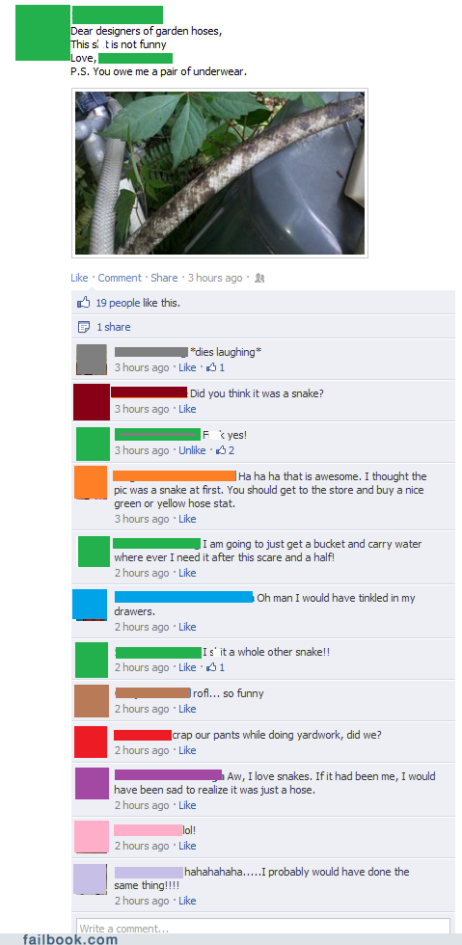The width and height of the screenshot is (462, 945).
Task: Open the 3 hours ago post timestamp
Action: pyautogui.click(x=215, y=278)
